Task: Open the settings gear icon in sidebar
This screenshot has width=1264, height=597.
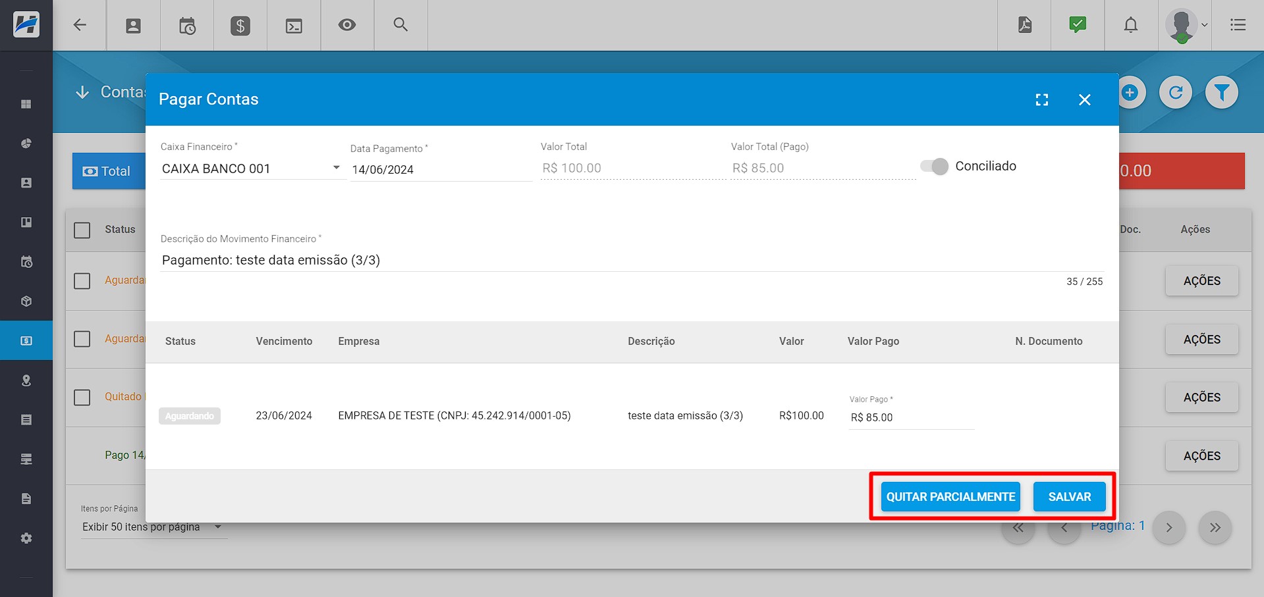Action: click(x=26, y=538)
